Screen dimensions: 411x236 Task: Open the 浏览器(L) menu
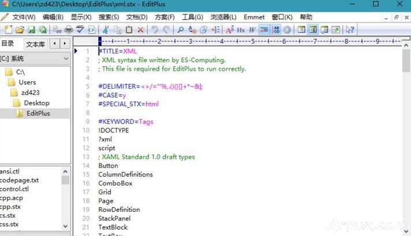[223, 17]
